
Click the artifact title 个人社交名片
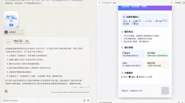point(109,3)
